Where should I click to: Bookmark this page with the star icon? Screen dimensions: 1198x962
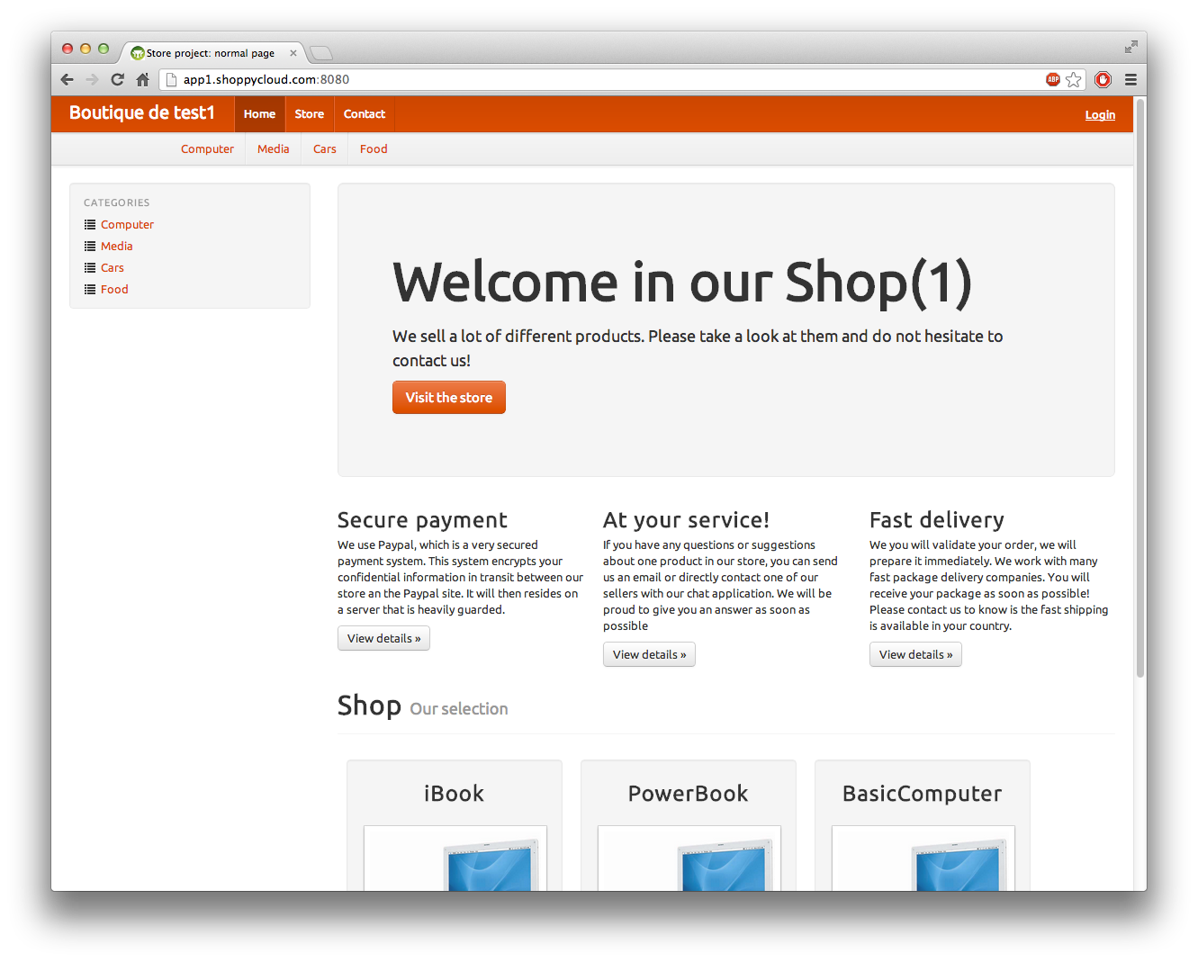(1073, 79)
